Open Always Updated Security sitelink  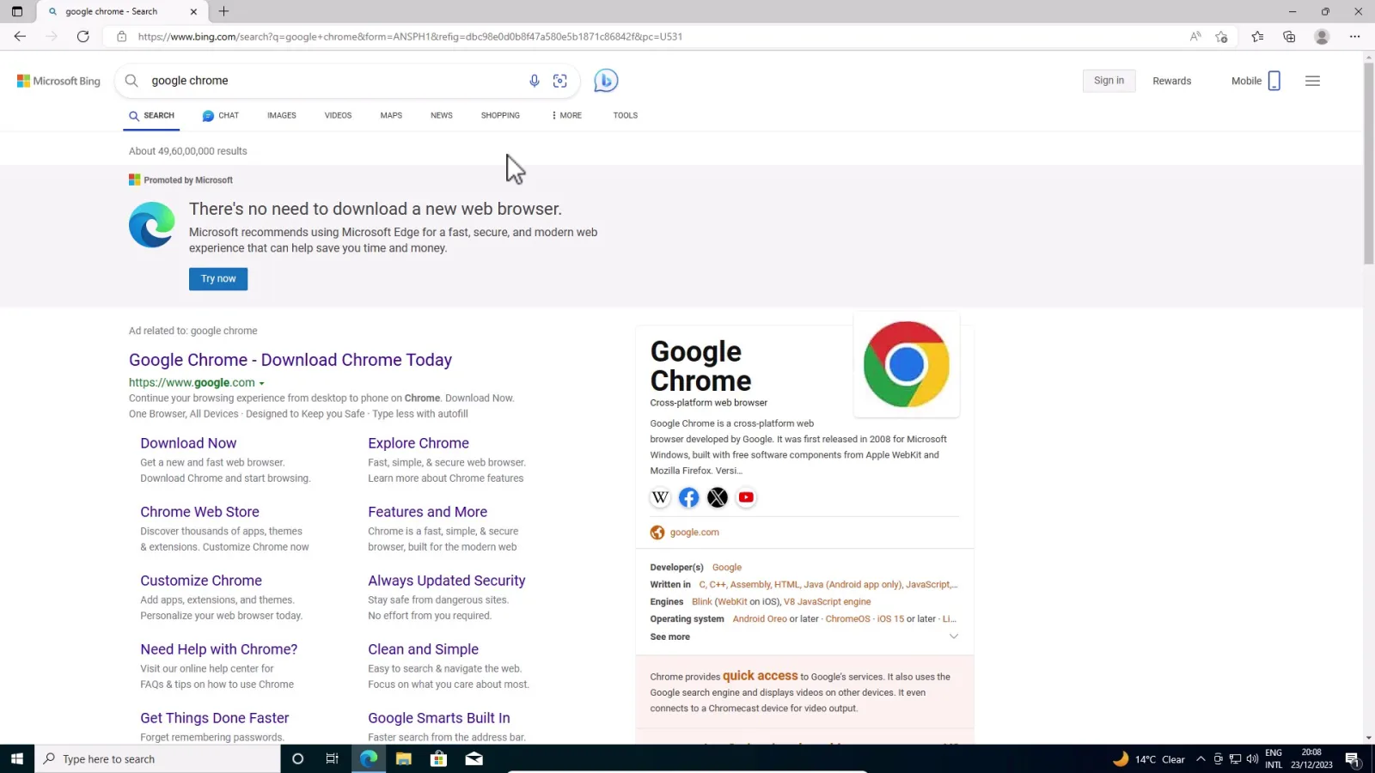click(x=447, y=581)
